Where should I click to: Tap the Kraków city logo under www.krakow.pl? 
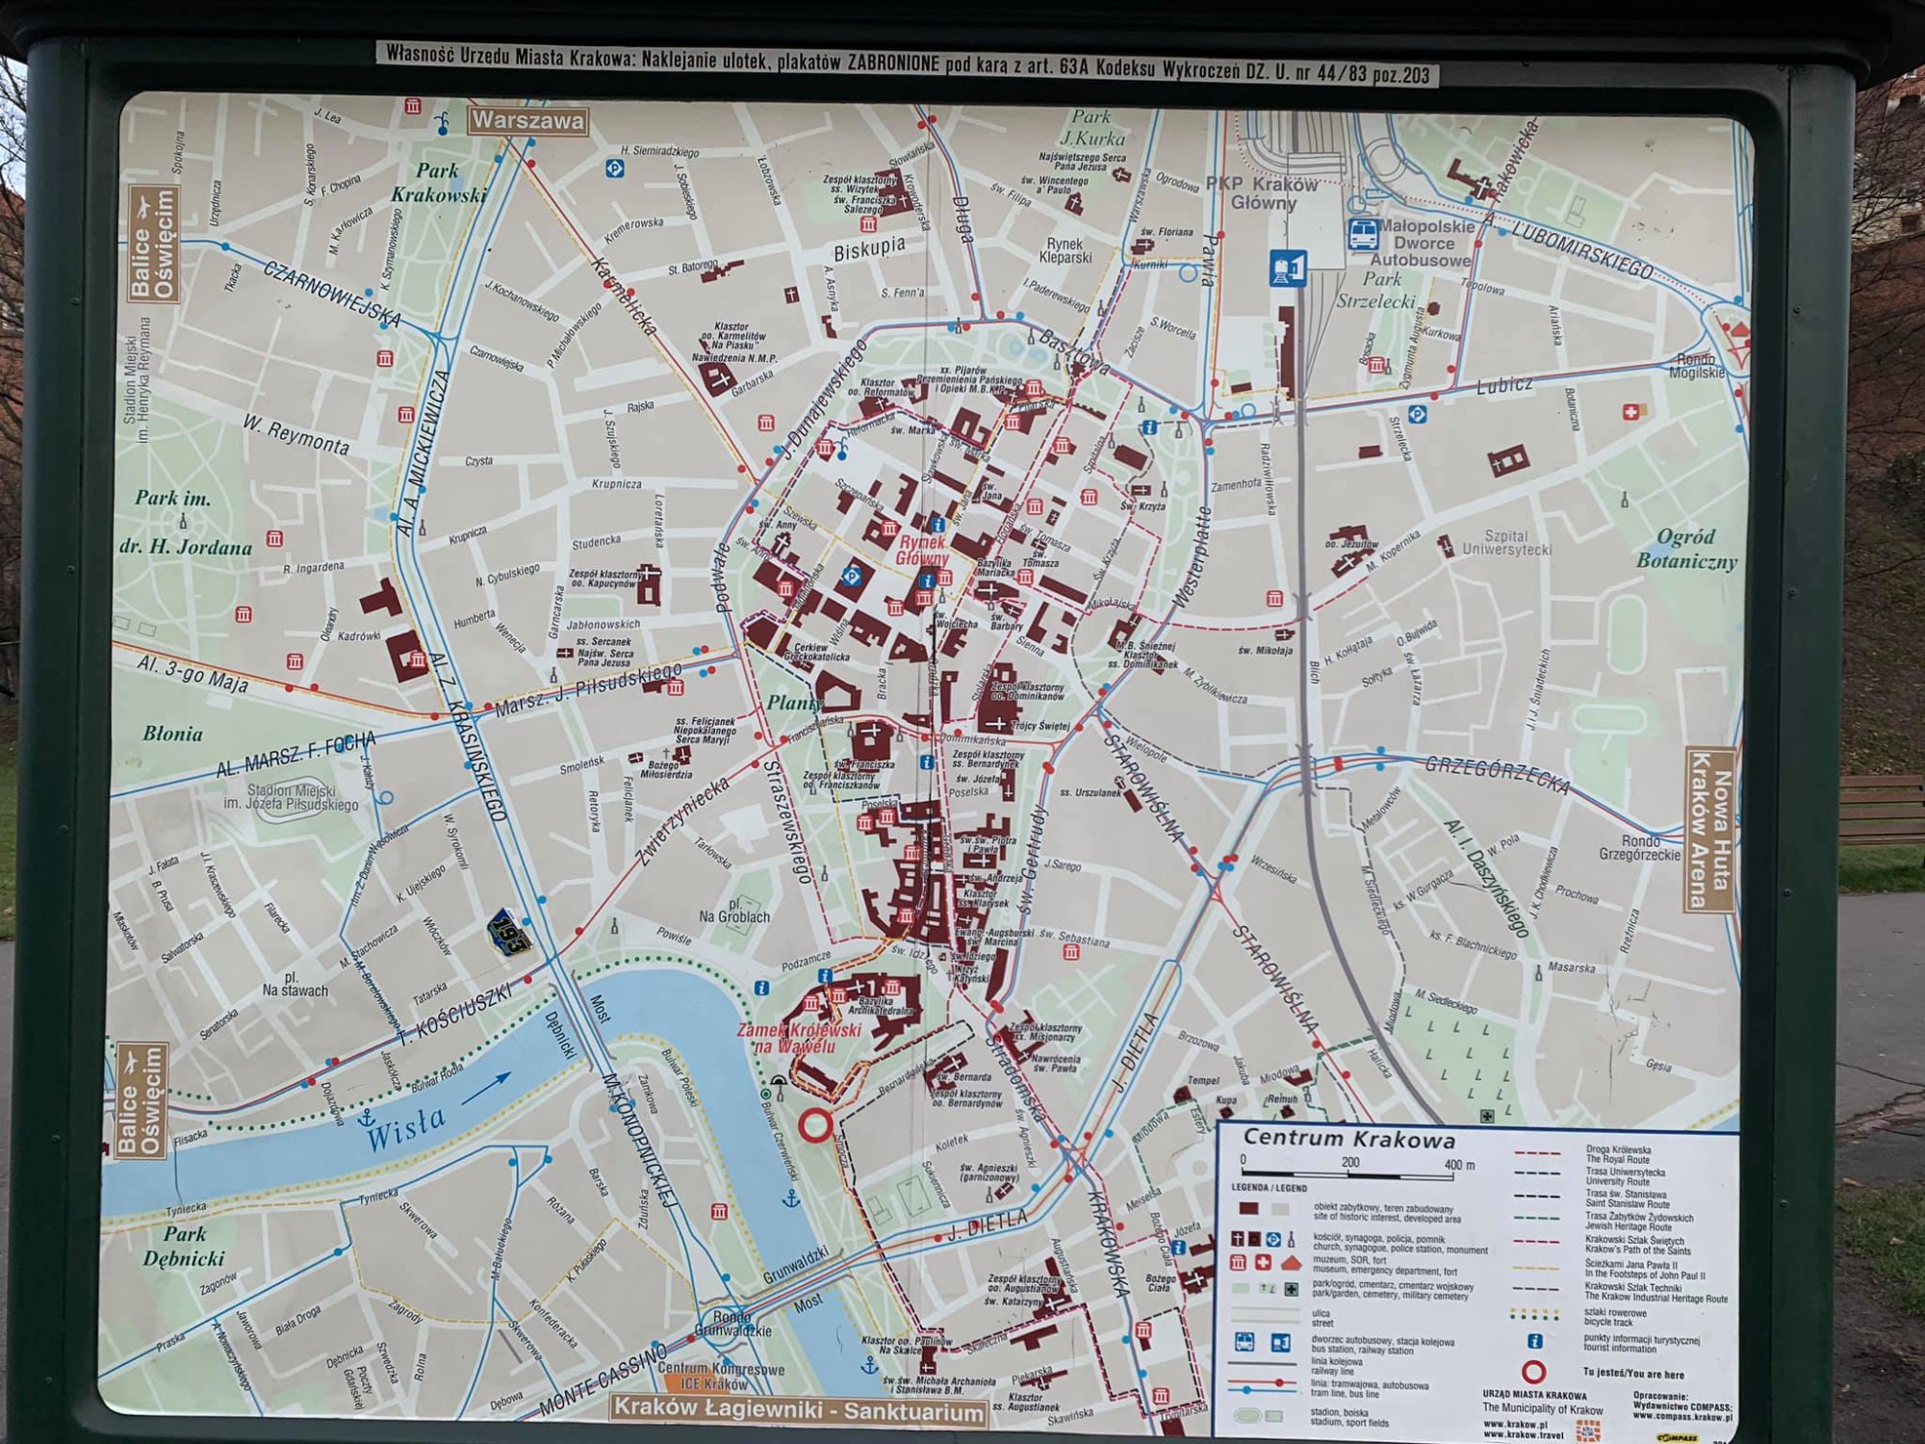tap(1589, 1431)
